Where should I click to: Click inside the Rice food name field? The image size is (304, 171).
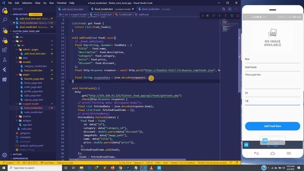[x=272, y=59]
